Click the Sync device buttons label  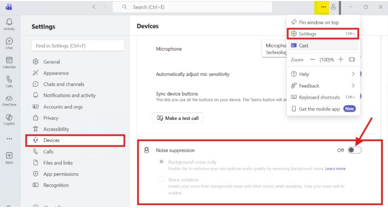pos(177,94)
